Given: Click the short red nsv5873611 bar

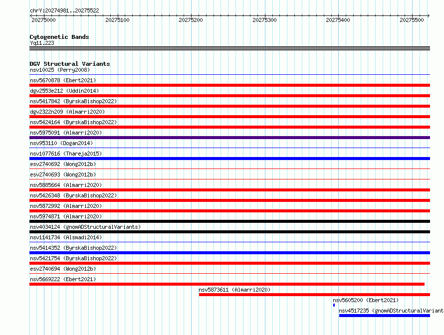Looking at the screenshot, I should [x=314, y=295].
